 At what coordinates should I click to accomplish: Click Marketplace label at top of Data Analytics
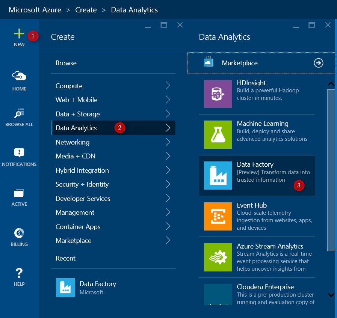coord(240,63)
